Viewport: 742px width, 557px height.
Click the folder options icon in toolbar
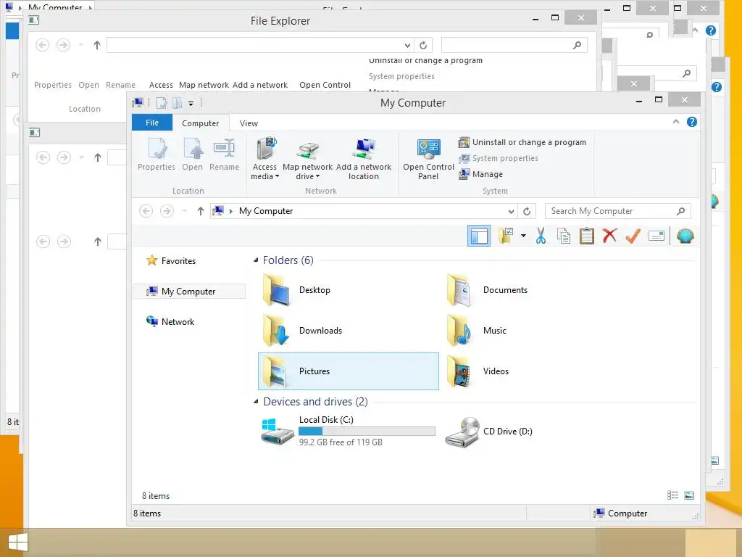click(506, 236)
